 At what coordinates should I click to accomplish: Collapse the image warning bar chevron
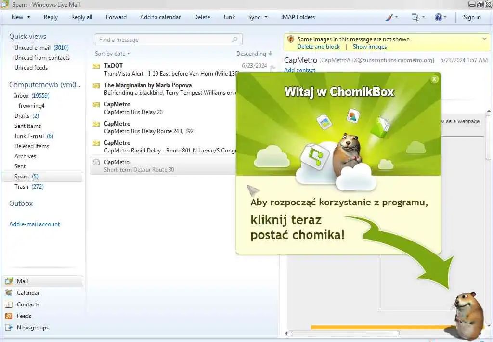point(484,39)
